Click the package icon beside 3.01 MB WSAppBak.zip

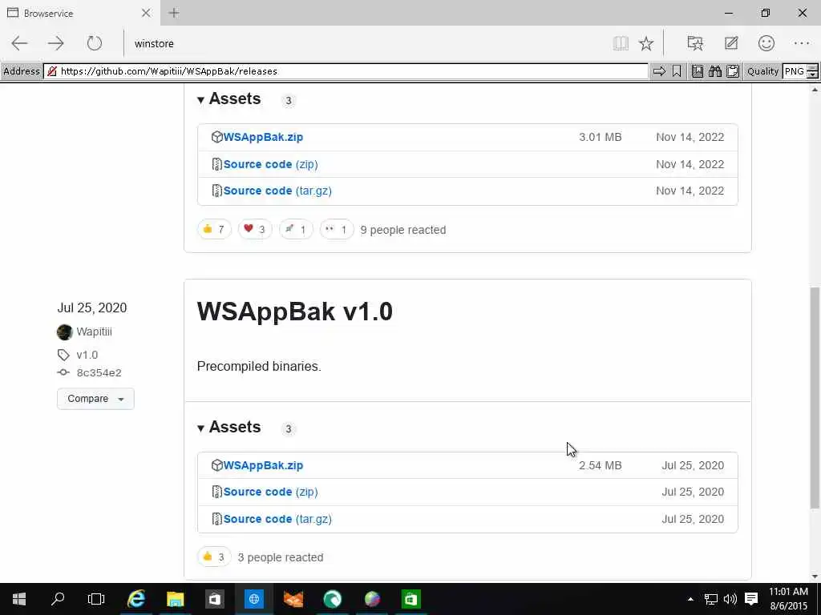[216, 137]
